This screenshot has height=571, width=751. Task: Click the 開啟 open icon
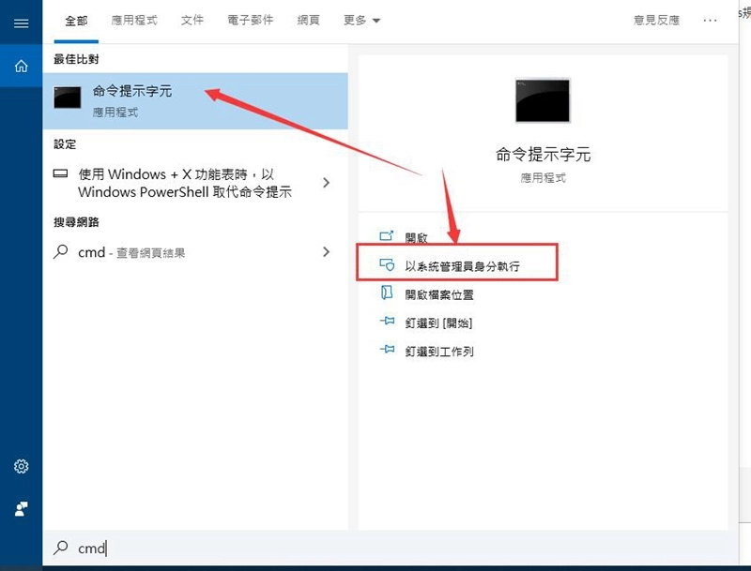pos(387,235)
